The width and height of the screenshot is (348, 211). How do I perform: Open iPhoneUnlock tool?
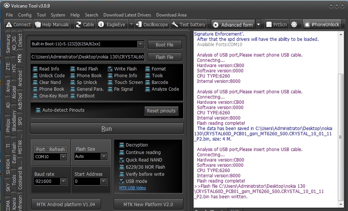(x=322, y=24)
